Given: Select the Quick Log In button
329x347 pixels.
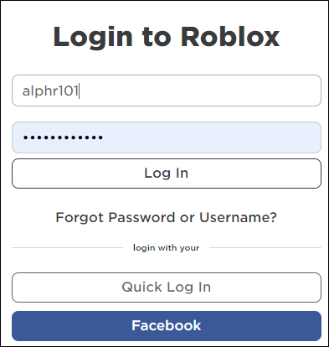Looking at the screenshot, I should (167, 287).
